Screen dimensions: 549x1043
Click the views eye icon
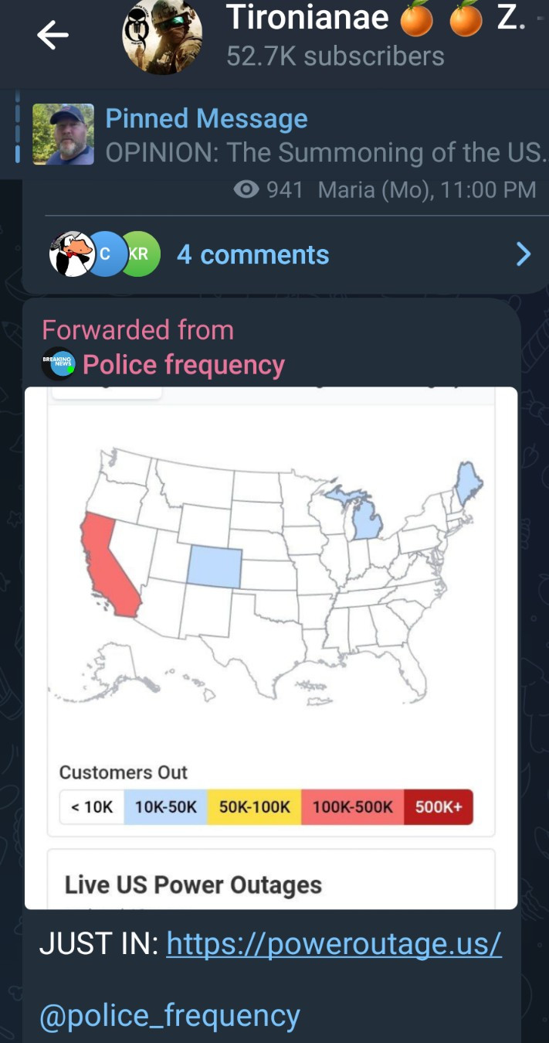click(x=246, y=190)
